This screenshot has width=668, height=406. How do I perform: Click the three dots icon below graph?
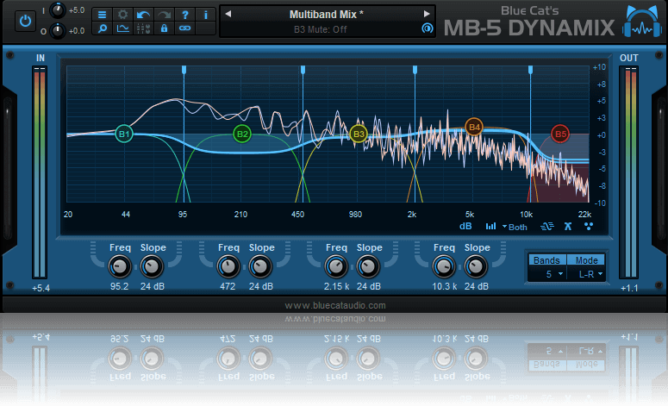[x=589, y=227]
